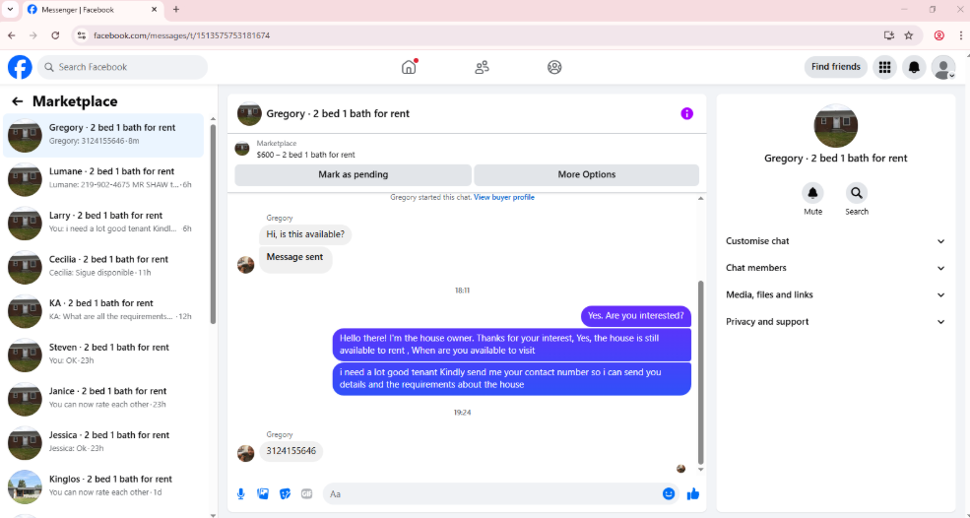Open Lumane's 2 bed 1 bath chat
Image resolution: width=970 pixels, height=518 pixels.
click(103, 179)
